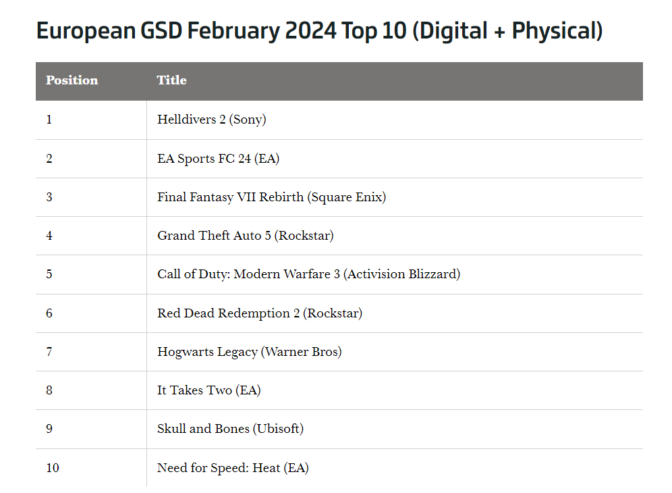Click the Grand Theft Auto 5 entry
The image size is (672, 493).
(245, 236)
